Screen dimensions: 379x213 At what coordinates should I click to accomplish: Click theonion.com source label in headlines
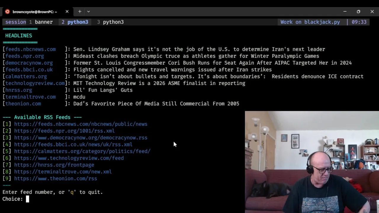coord(23,104)
